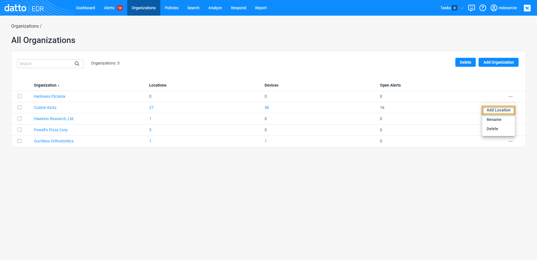Go to the Alerts tab
This screenshot has width=537, height=260.
[109, 8]
